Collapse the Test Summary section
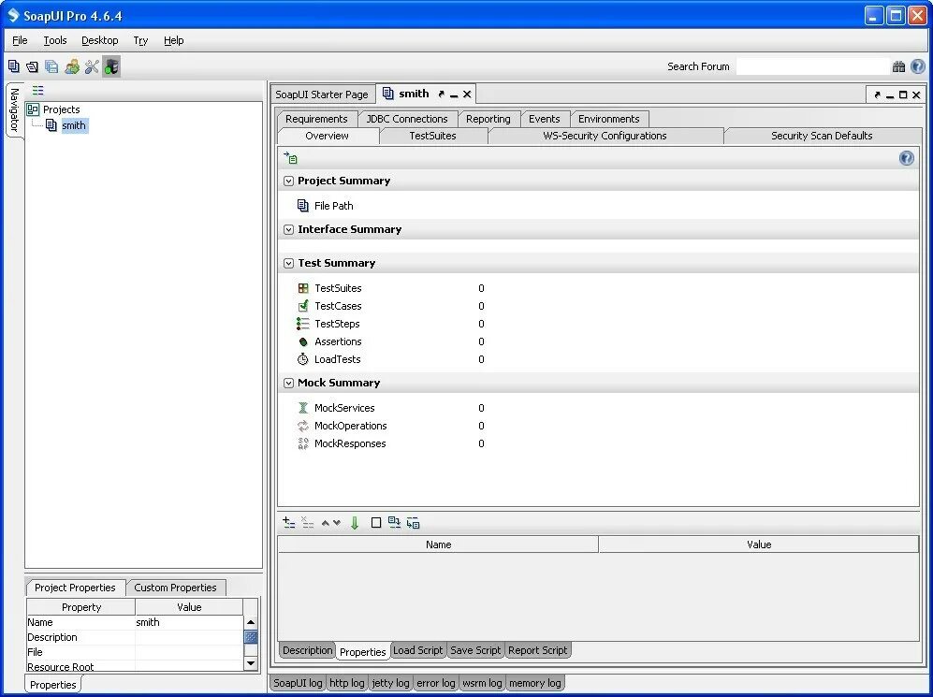Viewport: 933px width, 697px height. click(x=288, y=263)
